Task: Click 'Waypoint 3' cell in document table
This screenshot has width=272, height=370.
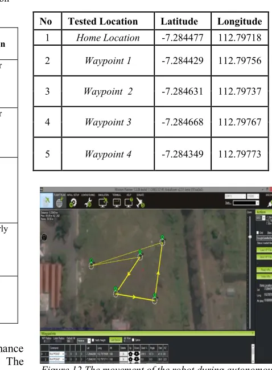Action: tap(108, 122)
